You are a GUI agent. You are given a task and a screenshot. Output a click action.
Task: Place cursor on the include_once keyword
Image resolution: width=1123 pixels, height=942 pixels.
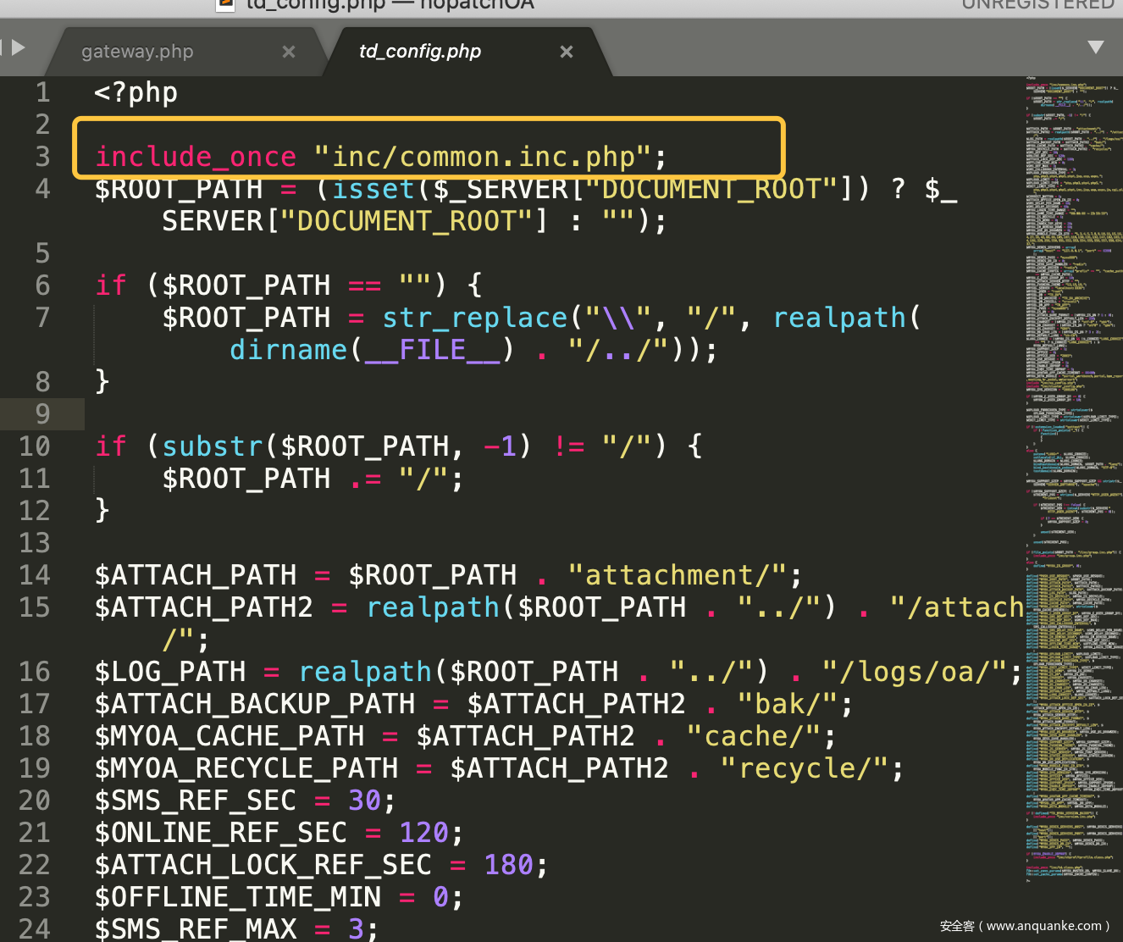pos(196,157)
